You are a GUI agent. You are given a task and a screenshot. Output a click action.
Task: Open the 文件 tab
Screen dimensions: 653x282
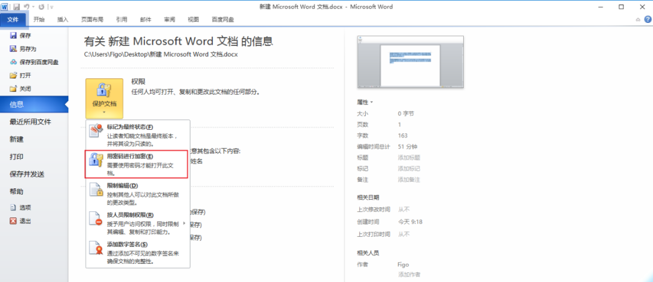[x=13, y=19]
